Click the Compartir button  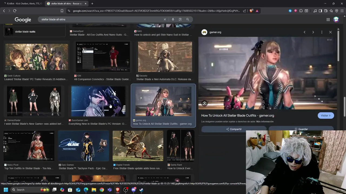(234, 129)
